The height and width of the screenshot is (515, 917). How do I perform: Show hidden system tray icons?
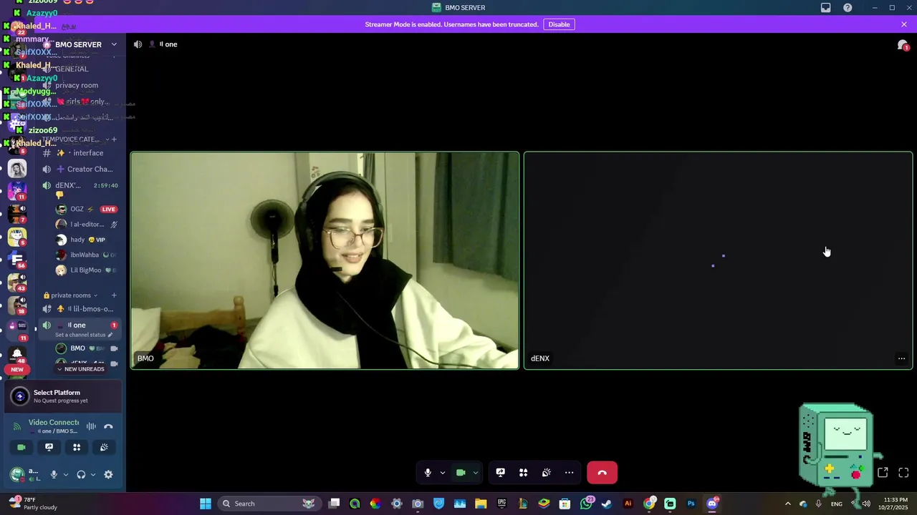(x=787, y=504)
